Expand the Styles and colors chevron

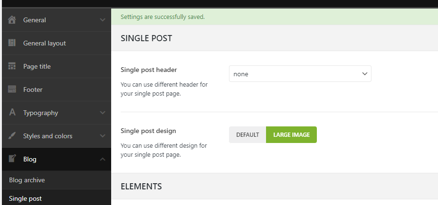click(103, 136)
